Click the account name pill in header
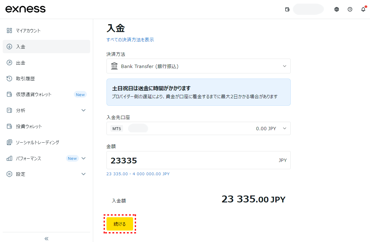370x242 pixels. 308,9
